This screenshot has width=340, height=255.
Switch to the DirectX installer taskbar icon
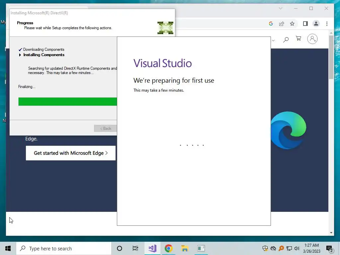tap(201, 248)
